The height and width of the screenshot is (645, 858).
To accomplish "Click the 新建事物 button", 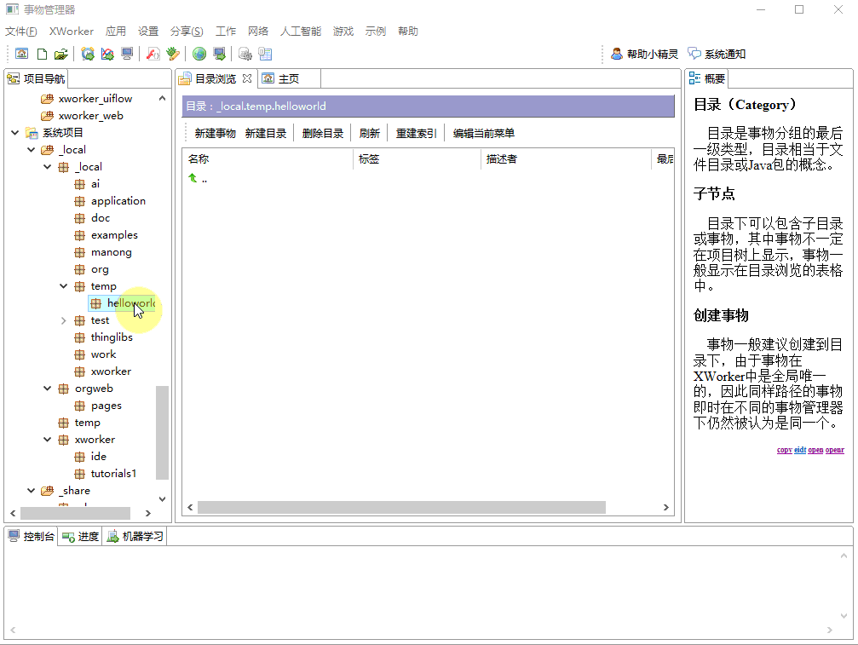I will 215,133.
